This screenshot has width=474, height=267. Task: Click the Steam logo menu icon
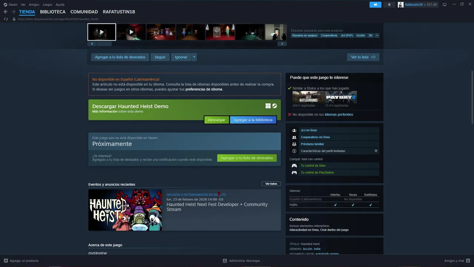point(5,4)
